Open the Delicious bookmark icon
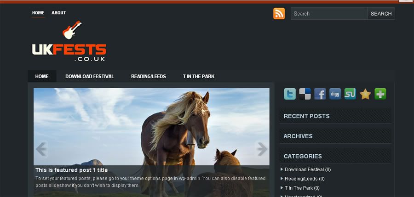This screenshot has height=197, width=414. [305, 94]
